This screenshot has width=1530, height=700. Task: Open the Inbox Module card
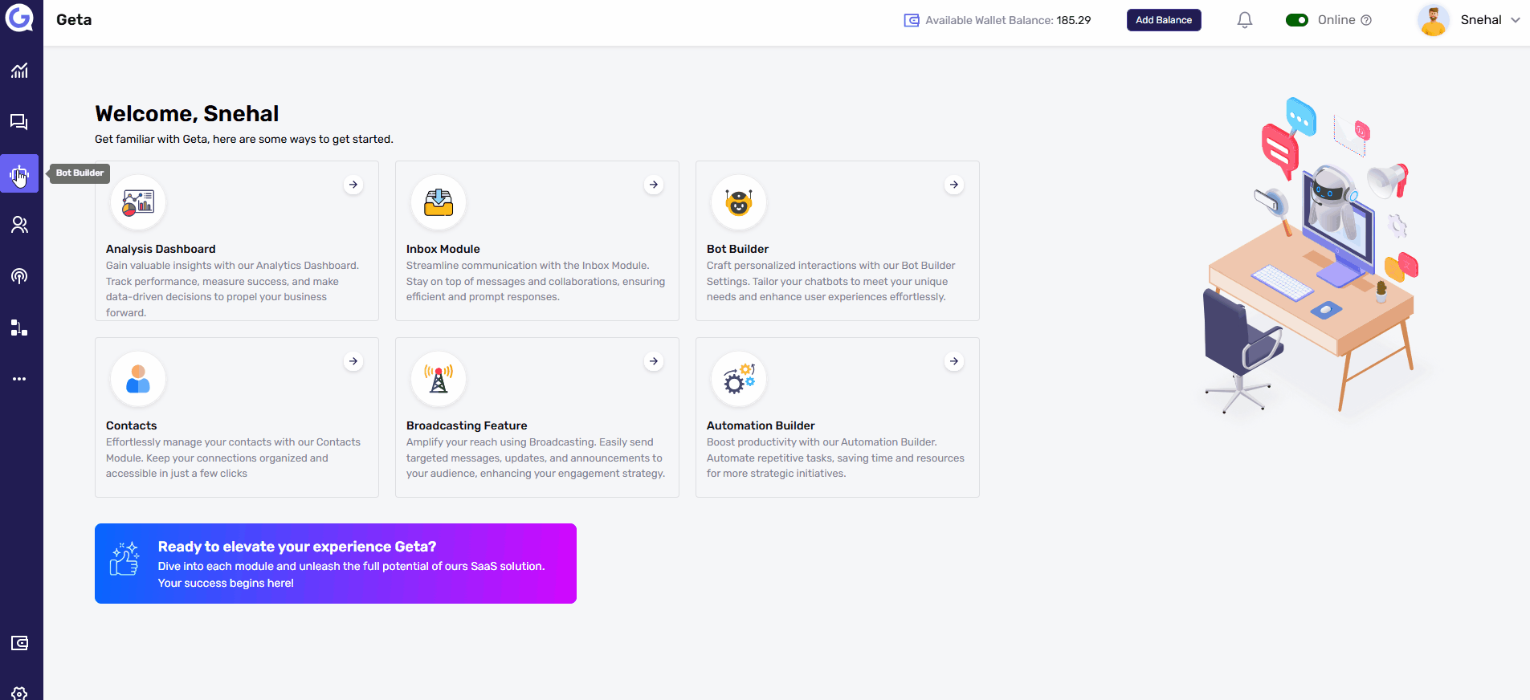[x=537, y=241]
